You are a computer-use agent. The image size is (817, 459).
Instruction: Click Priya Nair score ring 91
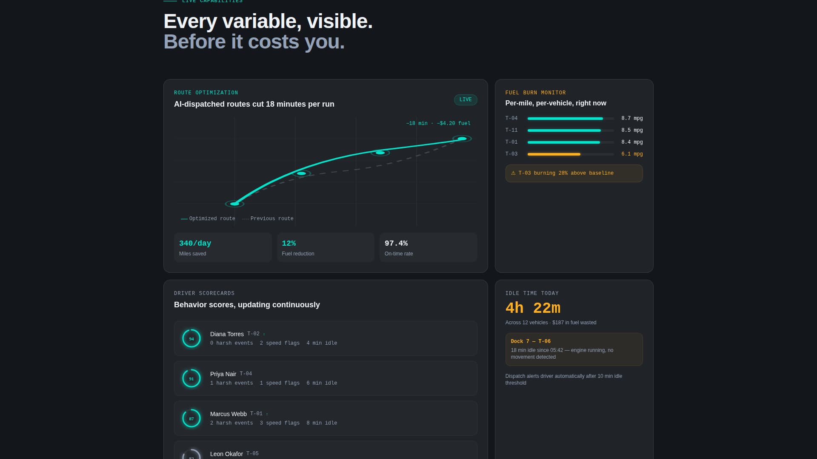[x=191, y=379]
